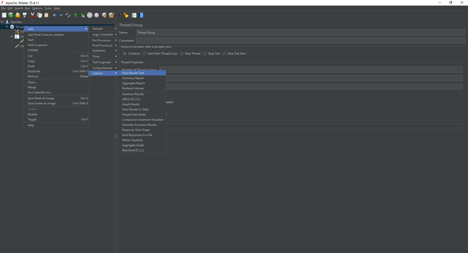468x253 pixels.
Task: Open the Run menu
Action: (x=27, y=8)
